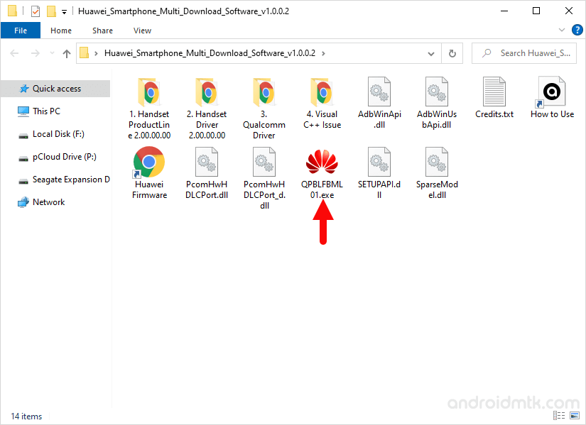Expand address bar history dropdown

point(431,53)
